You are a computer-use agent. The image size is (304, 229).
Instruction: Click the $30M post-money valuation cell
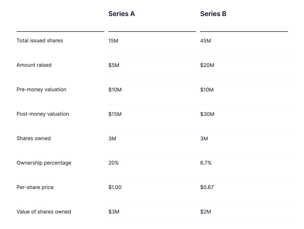click(207, 114)
